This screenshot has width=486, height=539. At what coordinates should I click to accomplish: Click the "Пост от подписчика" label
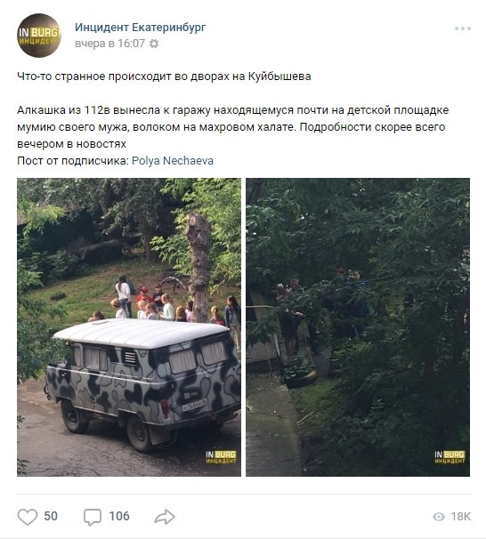(x=73, y=160)
